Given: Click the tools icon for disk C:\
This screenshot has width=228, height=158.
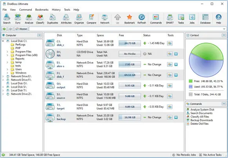Looking at the screenshot, I should click(170, 43).
